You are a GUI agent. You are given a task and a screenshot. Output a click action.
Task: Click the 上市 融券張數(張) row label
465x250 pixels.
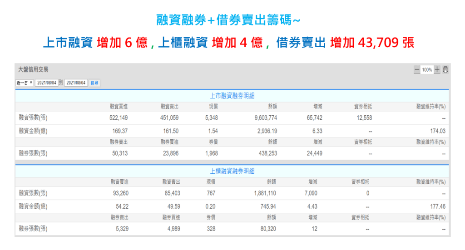point(33,153)
